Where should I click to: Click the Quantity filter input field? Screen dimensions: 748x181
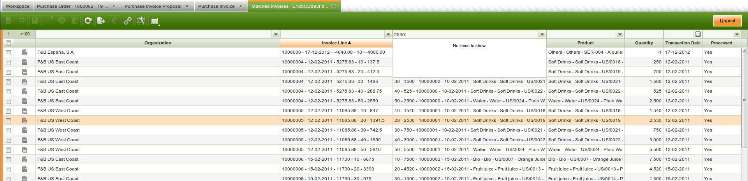644,34
